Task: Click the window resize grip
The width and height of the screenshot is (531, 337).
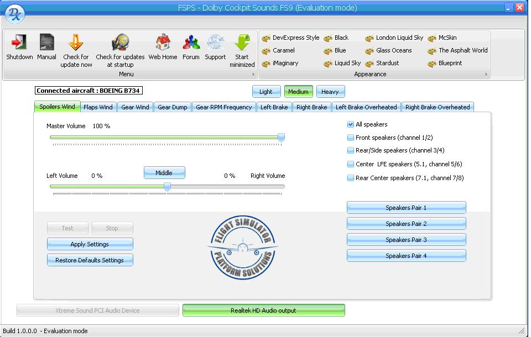Action: point(522,330)
